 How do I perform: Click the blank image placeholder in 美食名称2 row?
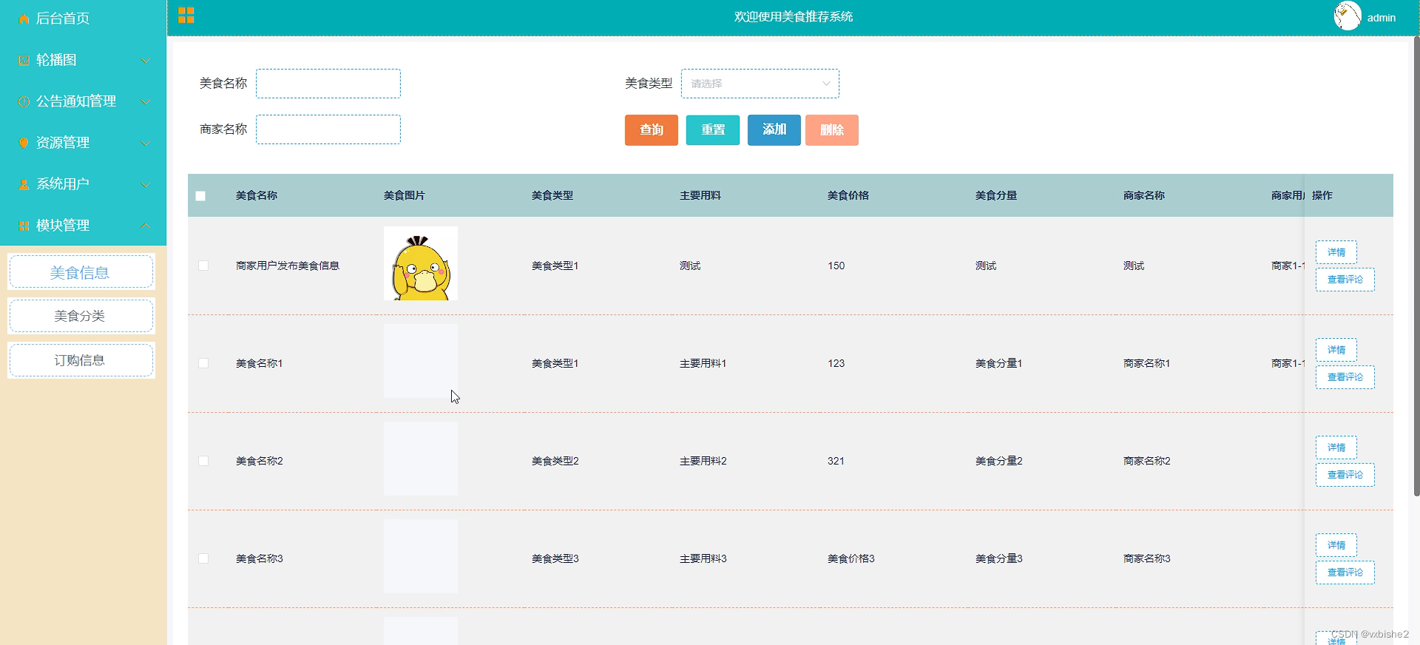(421, 459)
